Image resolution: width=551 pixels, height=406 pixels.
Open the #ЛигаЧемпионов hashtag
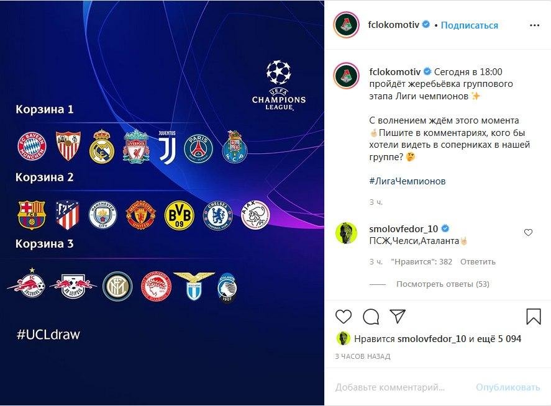(408, 181)
